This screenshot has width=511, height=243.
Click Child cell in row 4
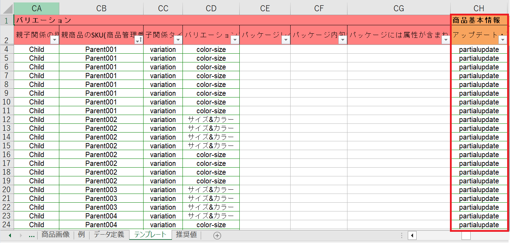point(36,49)
